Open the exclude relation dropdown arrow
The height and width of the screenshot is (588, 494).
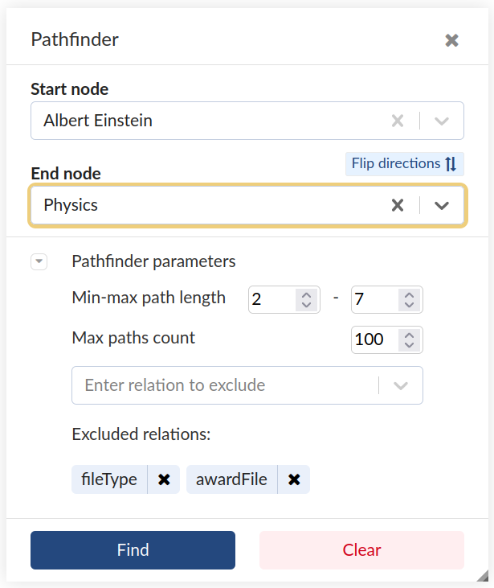point(401,385)
